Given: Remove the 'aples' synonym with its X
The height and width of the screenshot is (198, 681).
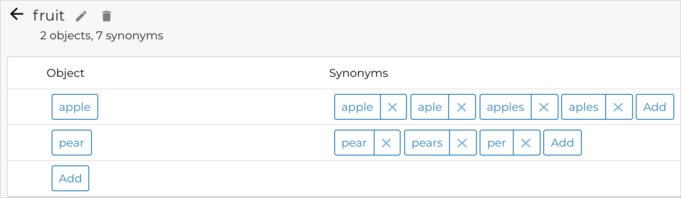Looking at the screenshot, I should tap(619, 107).
